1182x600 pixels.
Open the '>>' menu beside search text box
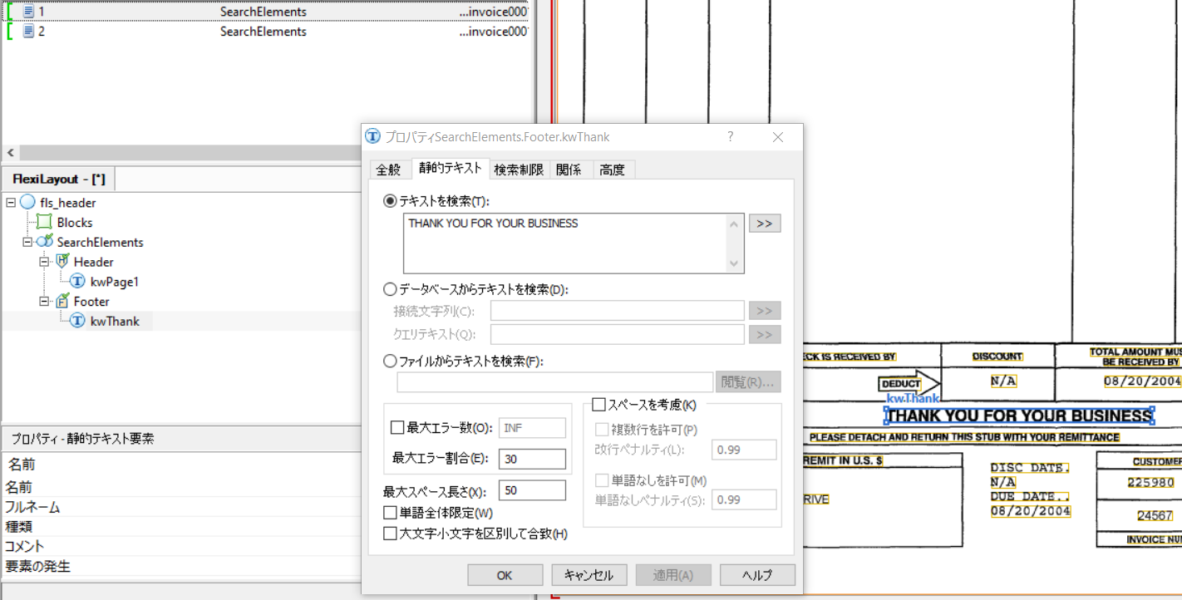click(x=765, y=224)
